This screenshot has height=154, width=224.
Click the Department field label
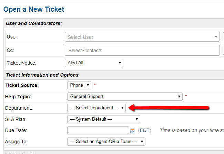coord(19,108)
